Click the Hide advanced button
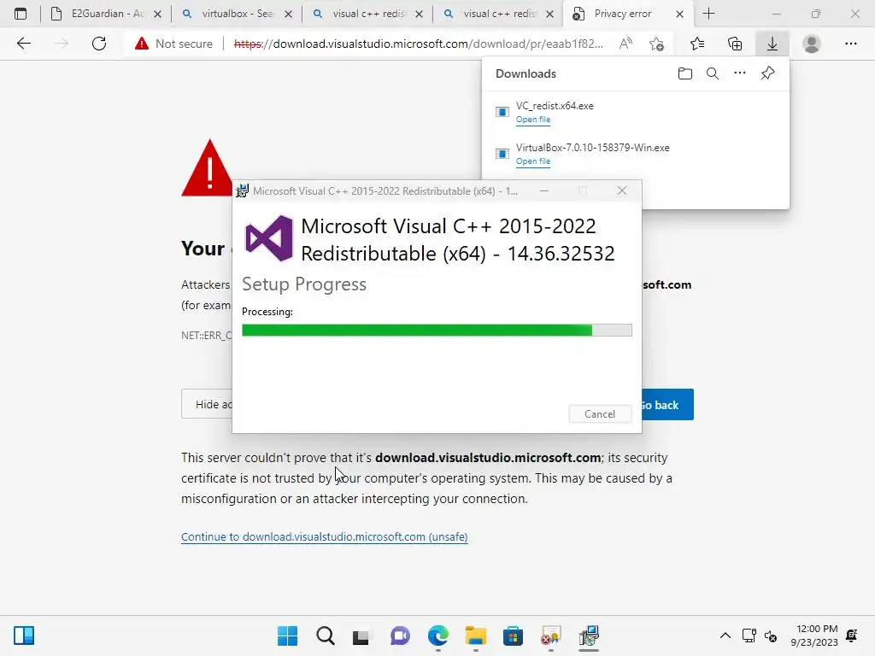875x656 pixels. [207, 404]
